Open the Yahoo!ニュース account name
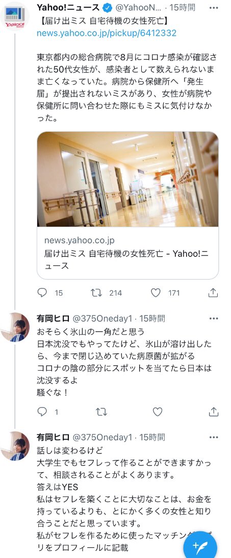231x558 pixels. (68, 7)
